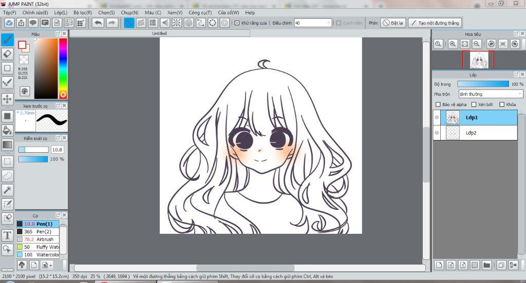
Task: Select the Magic Wand tool
Action: pos(7,190)
